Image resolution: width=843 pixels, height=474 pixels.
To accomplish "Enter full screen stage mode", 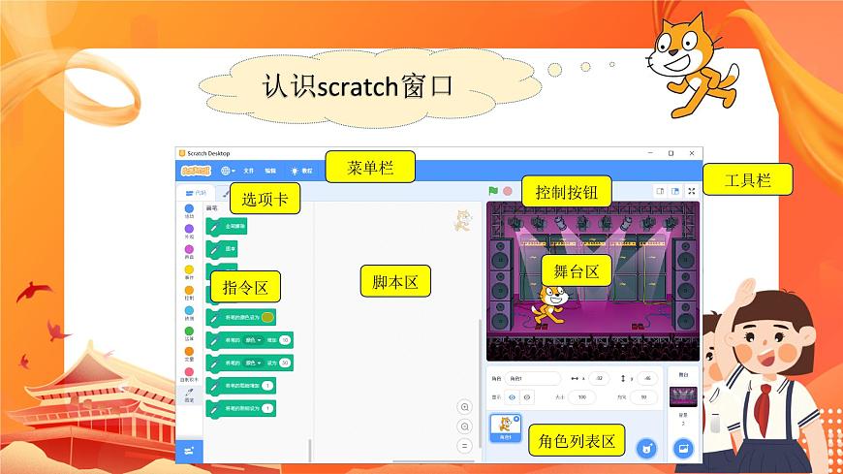I will pos(692,191).
